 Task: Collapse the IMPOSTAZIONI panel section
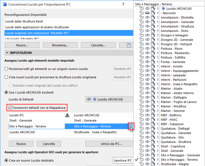pyautogui.click(x=7, y=53)
